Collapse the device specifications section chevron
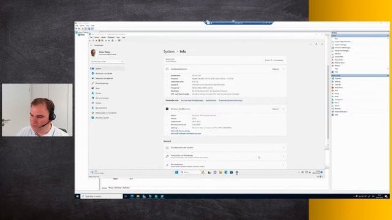The height and width of the screenshot is (220, 392). point(284,69)
